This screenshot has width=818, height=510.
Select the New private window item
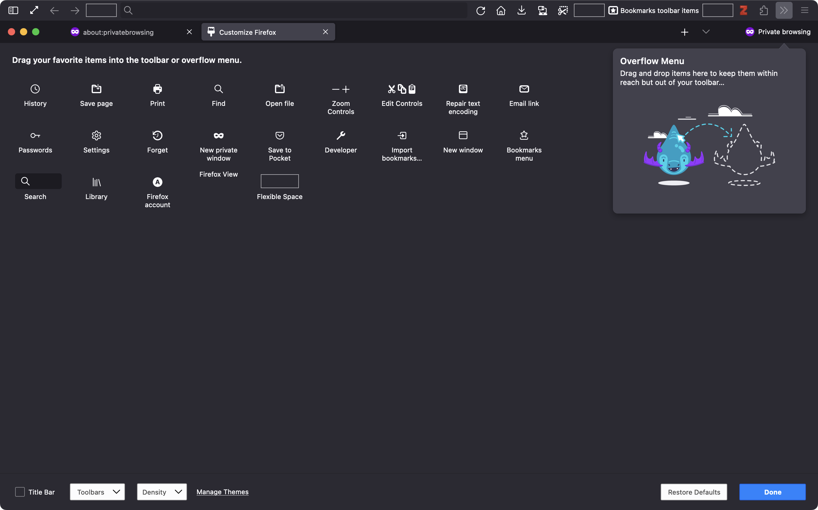point(218,143)
